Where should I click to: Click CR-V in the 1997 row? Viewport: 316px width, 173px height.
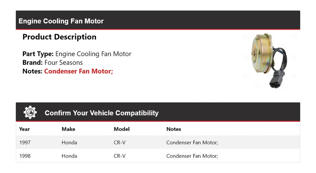pyautogui.click(x=119, y=142)
